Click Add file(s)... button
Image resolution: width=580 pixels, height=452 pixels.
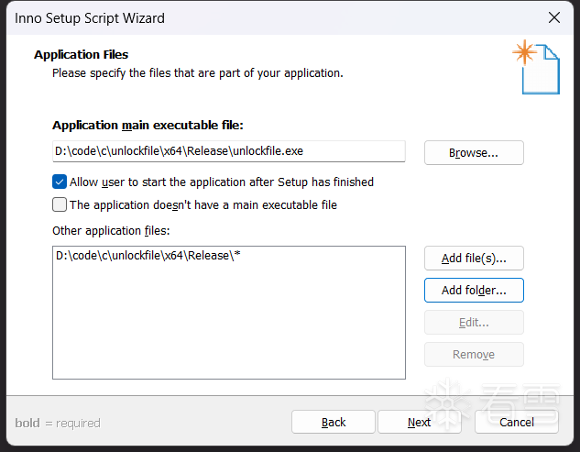[x=474, y=258]
